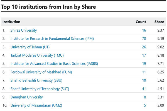Click count 26 for University of Tehran

point(144,47)
